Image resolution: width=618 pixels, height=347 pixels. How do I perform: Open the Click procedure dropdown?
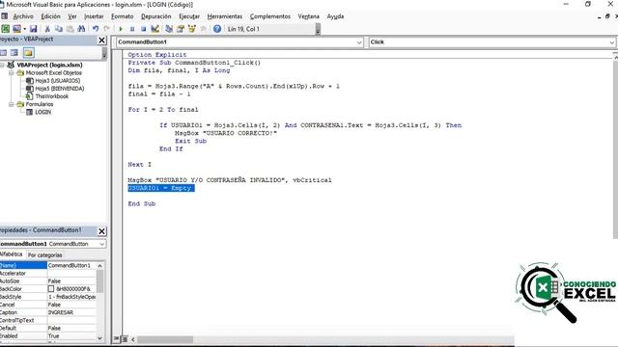611,42
